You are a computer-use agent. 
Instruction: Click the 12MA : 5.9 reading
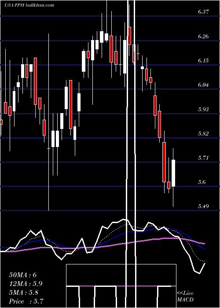pyautogui.click(x=26, y=284)
